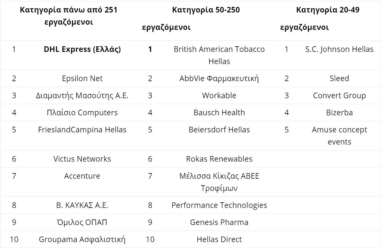Select British American Tobacco Hellas cell
This screenshot has height=248, width=381.
[219, 55]
